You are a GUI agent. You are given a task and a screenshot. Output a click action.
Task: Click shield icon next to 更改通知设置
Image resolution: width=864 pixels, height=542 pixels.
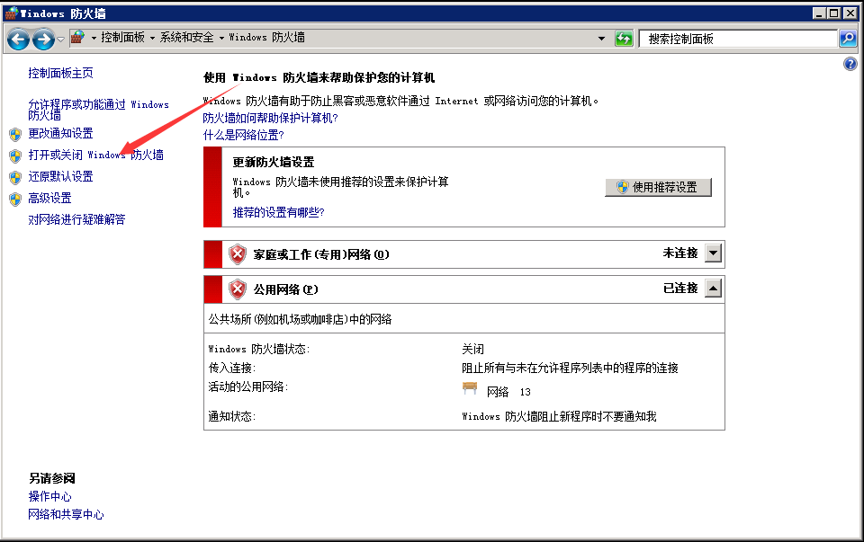click(x=15, y=134)
